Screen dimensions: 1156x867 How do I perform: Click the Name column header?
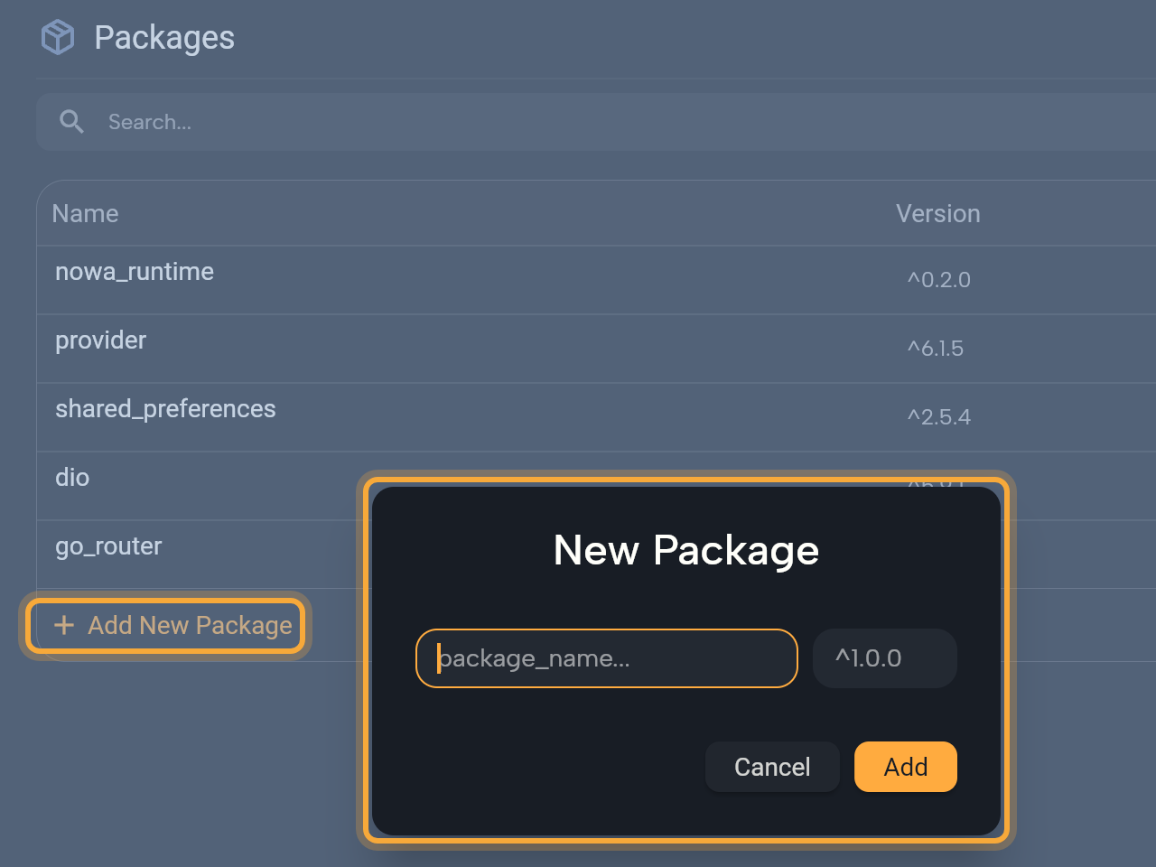pos(85,214)
